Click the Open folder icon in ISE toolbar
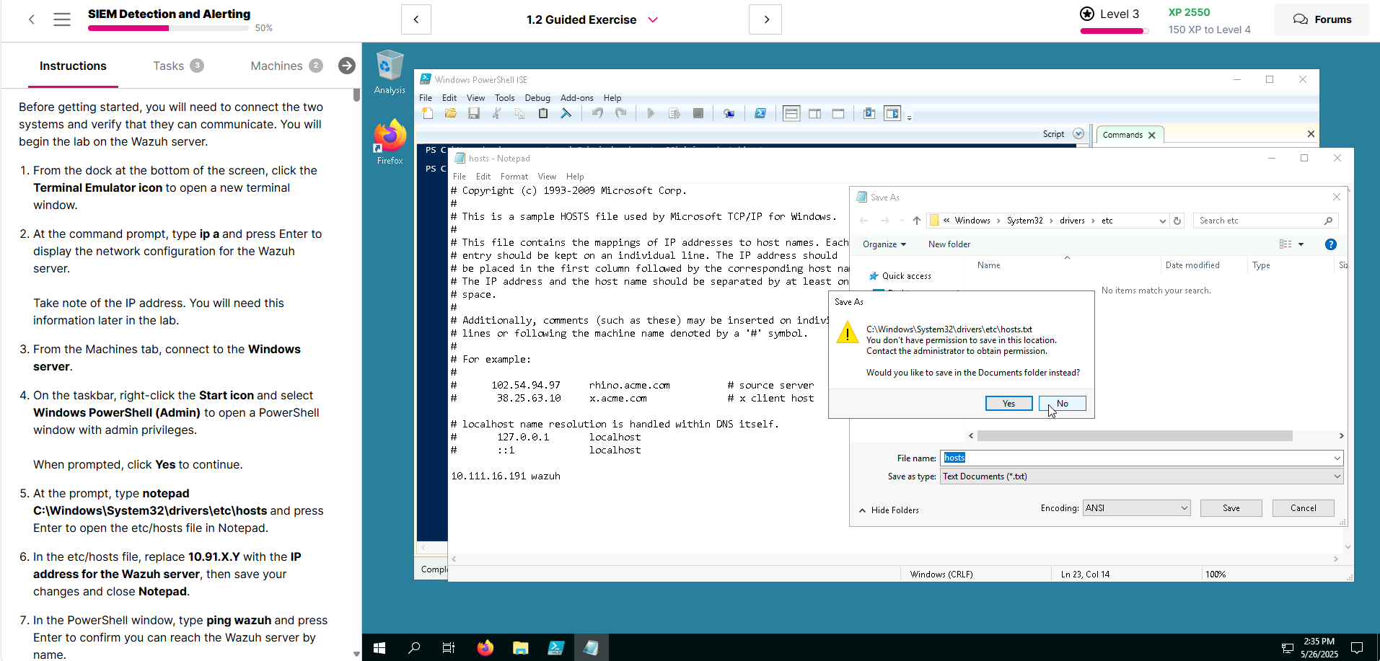 click(x=451, y=113)
